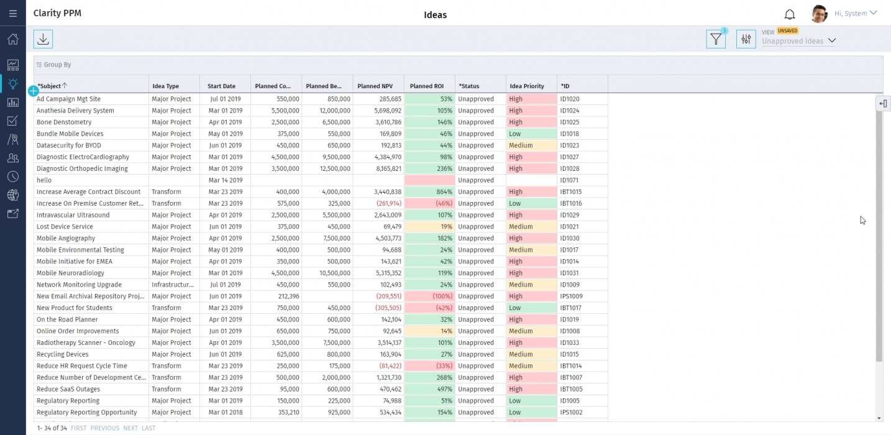Sort by the Planned ROI column header
The image size is (891, 435).
pyautogui.click(x=427, y=86)
